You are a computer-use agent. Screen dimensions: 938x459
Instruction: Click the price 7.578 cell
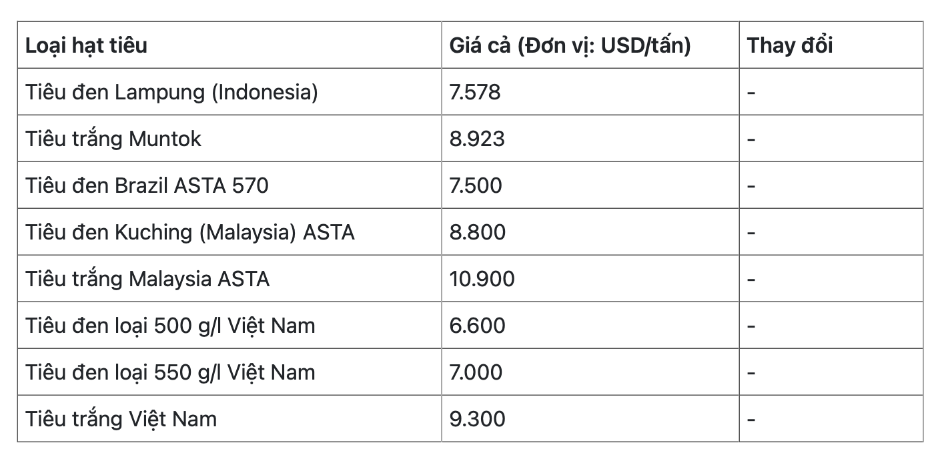tap(475, 92)
